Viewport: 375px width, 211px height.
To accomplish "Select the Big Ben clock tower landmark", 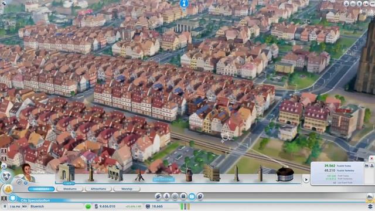I will click(x=91, y=173).
